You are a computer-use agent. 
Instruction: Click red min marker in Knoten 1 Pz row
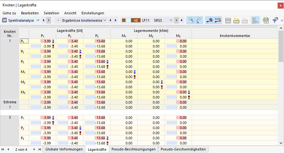(x=108, y=67)
